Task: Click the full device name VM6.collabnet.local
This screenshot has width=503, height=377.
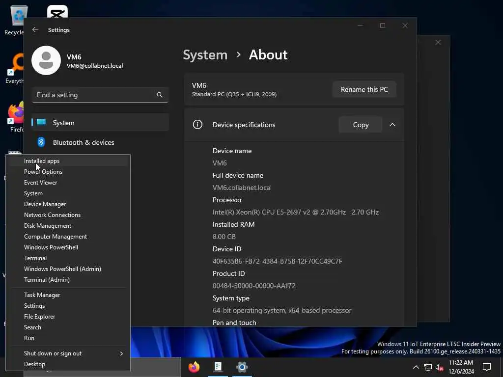Action: (242, 188)
